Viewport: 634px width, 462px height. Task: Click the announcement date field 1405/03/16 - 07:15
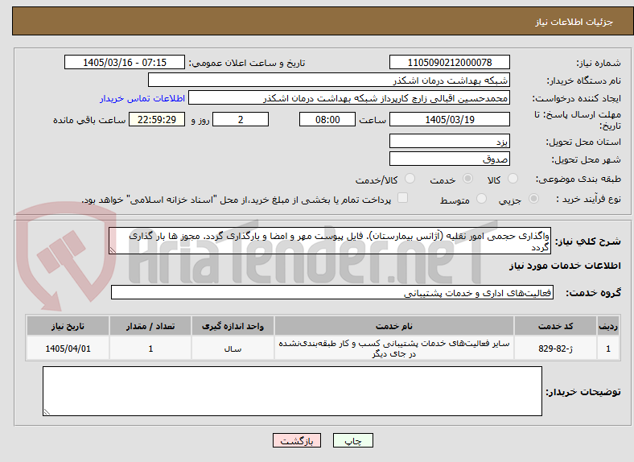(x=125, y=63)
